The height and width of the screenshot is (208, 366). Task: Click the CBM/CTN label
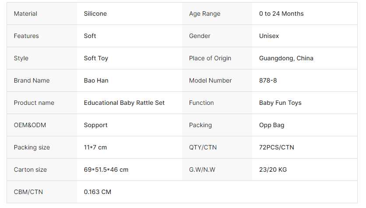28,192
